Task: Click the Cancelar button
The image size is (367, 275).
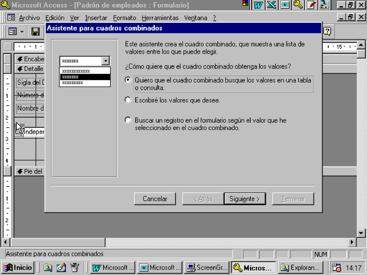Action: pos(155,199)
